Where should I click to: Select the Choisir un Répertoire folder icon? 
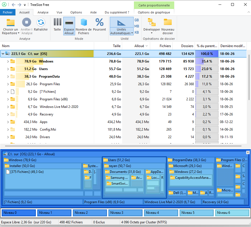pos(11,22)
